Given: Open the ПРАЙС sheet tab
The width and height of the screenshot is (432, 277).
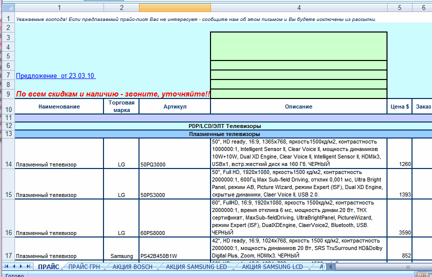Looking at the screenshot, I should (48, 266).
